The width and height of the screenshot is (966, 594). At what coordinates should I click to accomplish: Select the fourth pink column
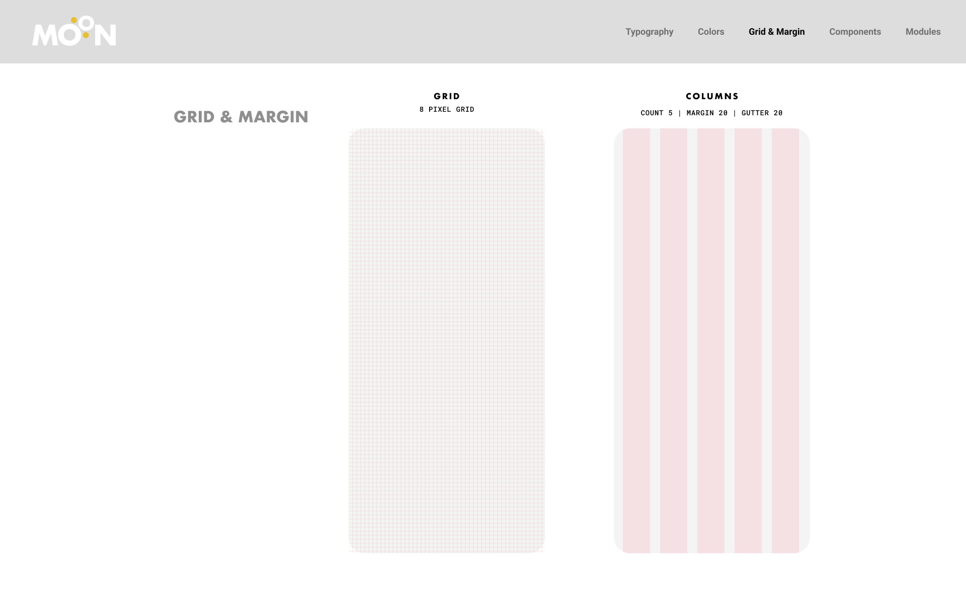point(748,340)
